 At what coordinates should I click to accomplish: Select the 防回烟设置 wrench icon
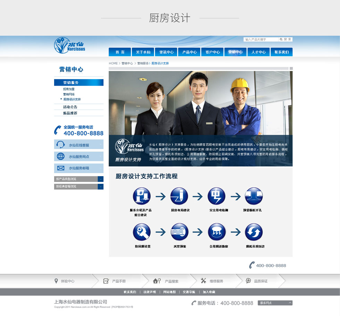click(x=142, y=232)
